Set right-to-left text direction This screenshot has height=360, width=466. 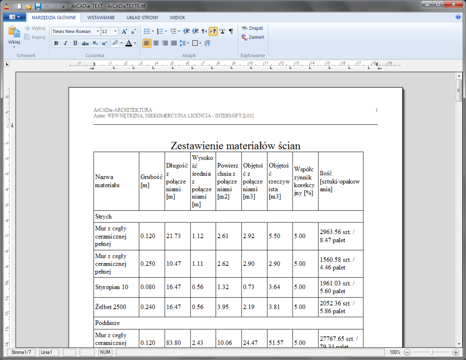pos(204,31)
